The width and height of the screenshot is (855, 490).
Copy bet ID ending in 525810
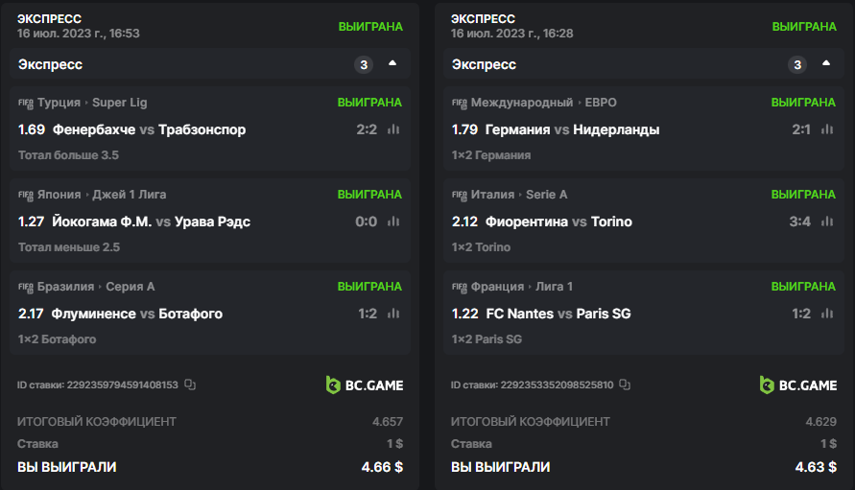(625, 385)
